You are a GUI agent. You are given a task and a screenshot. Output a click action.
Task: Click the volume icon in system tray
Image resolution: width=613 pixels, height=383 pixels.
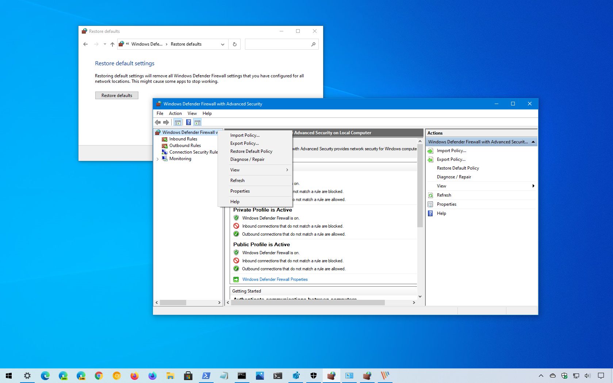coord(587,376)
